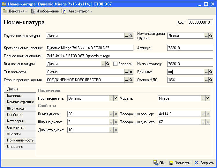
Task: Switch to the Штрихкоды tab
Action: pos(16,108)
